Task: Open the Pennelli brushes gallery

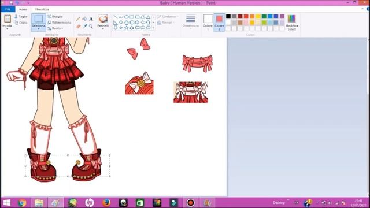Action: (103, 18)
